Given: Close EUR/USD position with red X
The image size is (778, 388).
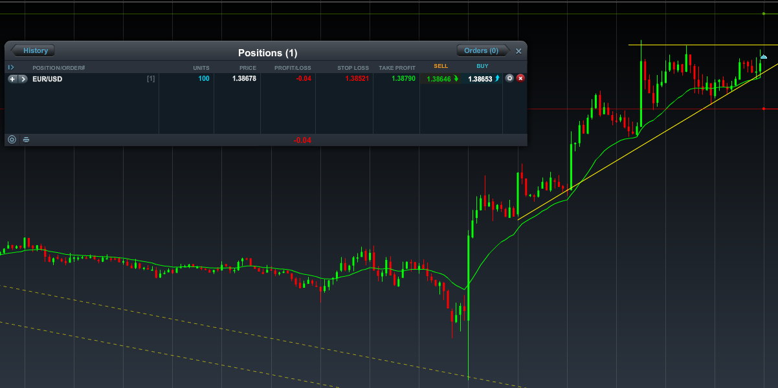Looking at the screenshot, I should 520,78.
